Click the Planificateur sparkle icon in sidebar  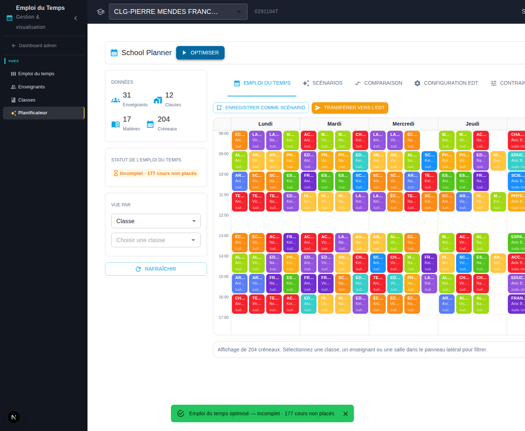[13, 113]
